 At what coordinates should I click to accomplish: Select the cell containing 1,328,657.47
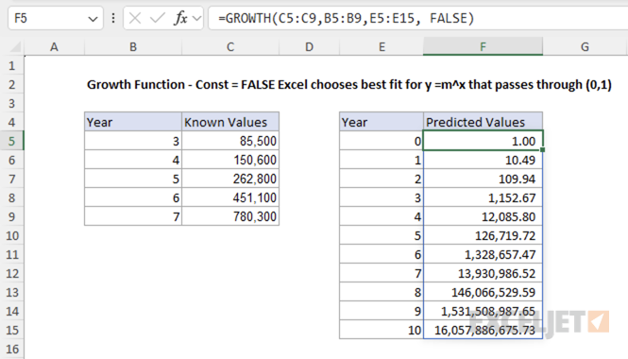pyautogui.click(x=483, y=254)
